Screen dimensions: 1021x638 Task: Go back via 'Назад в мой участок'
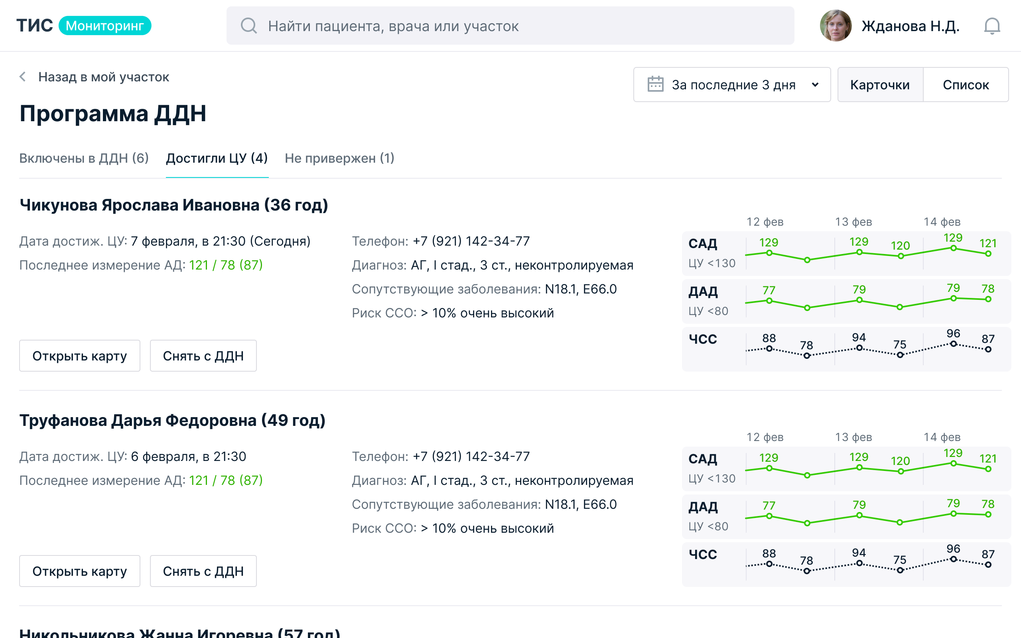click(x=103, y=77)
